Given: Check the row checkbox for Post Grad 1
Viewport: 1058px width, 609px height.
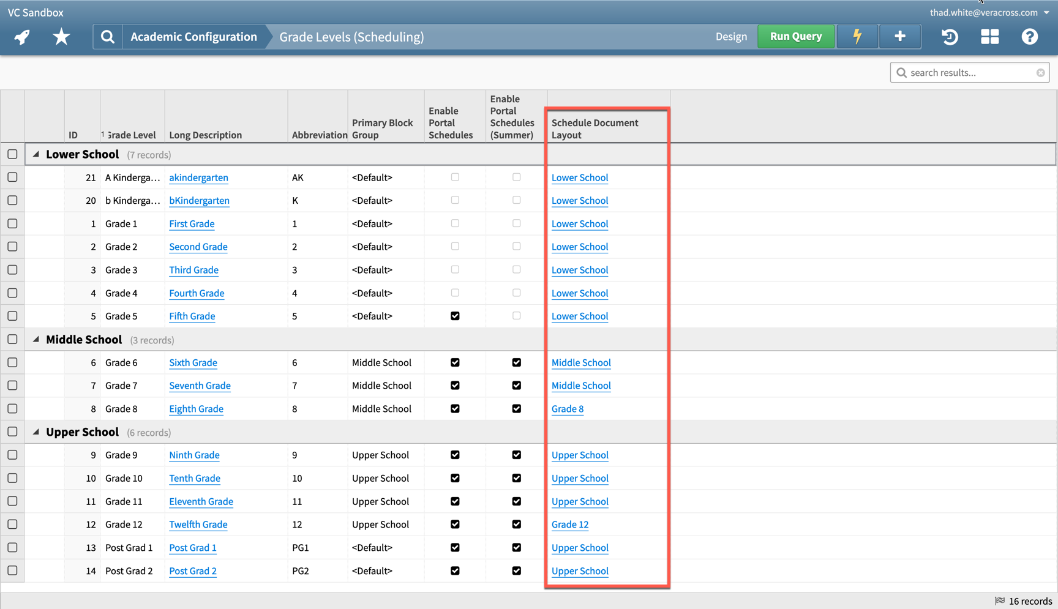Looking at the screenshot, I should pos(12,547).
